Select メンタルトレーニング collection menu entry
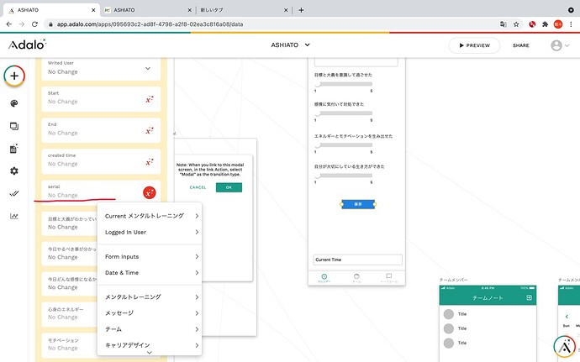The height and width of the screenshot is (362, 580). pyautogui.click(x=151, y=297)
